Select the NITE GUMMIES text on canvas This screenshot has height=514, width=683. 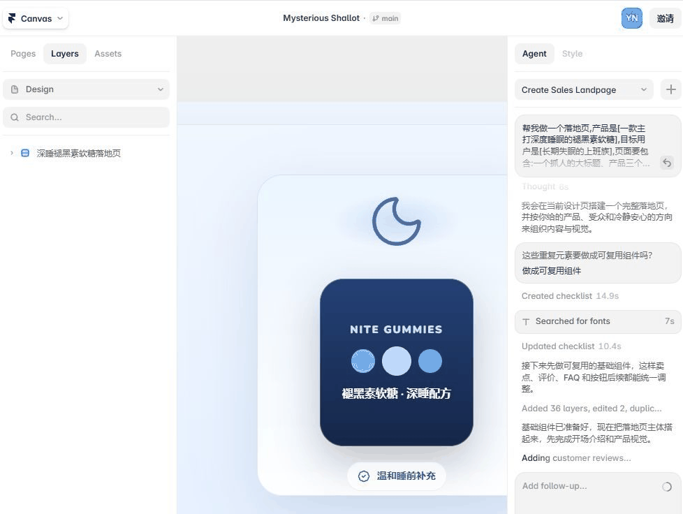pos(396,330)
